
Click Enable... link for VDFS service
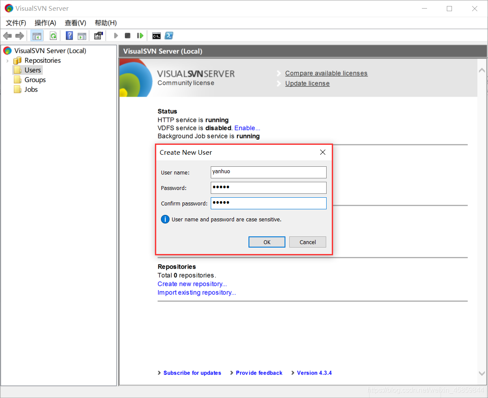tap(247, 128)
